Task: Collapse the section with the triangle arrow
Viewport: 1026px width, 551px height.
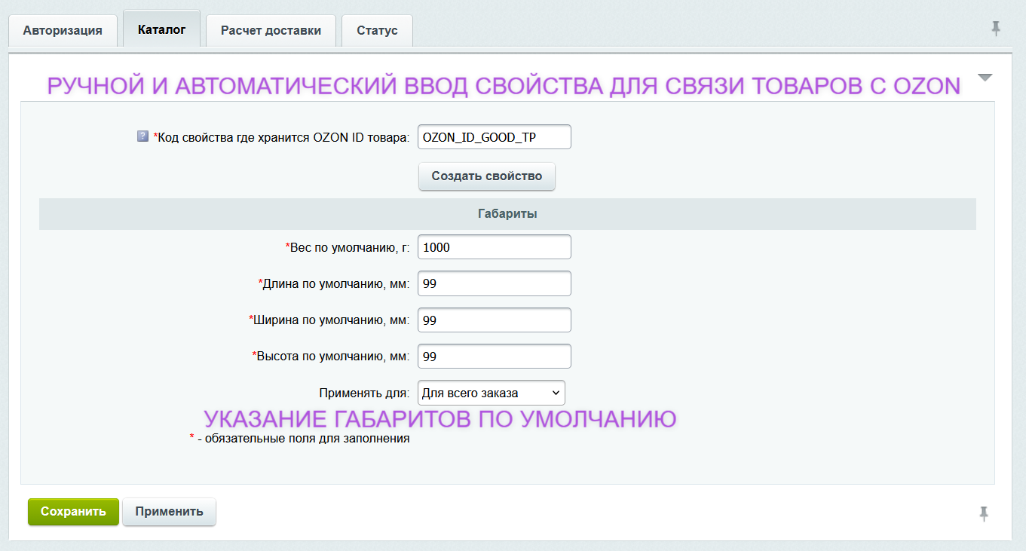Action: coord(985,78)
